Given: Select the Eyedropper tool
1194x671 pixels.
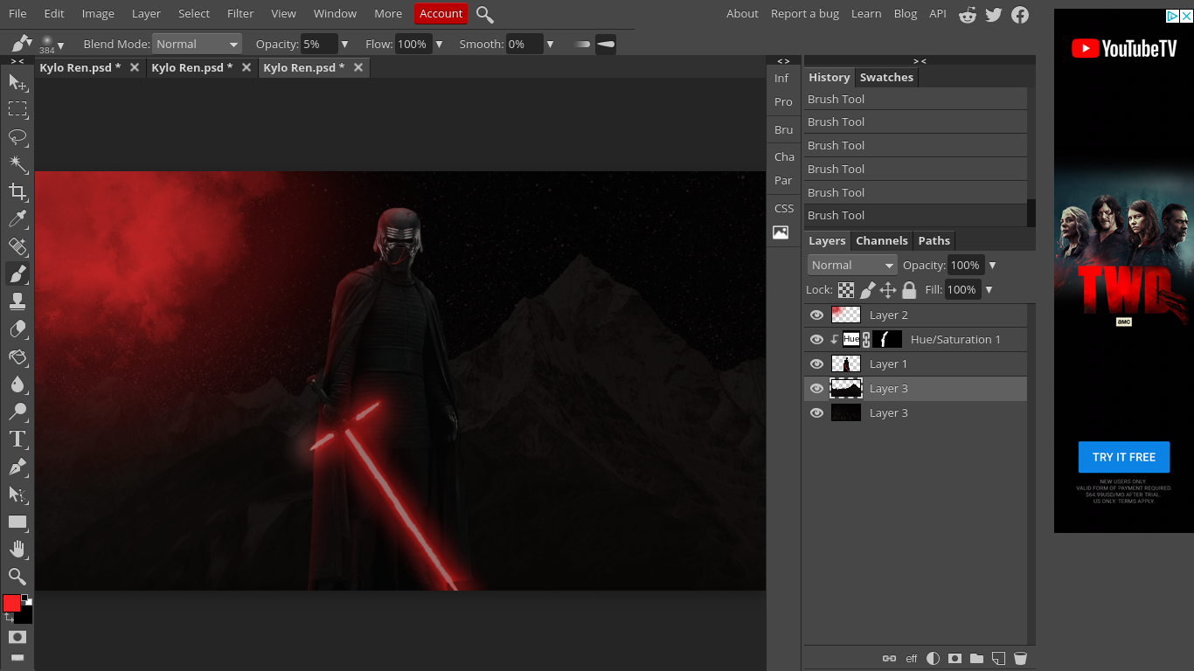Looking at the screenshot, I should (x=17, y=219).
